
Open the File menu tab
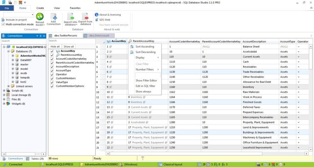[x=7, y=8]
